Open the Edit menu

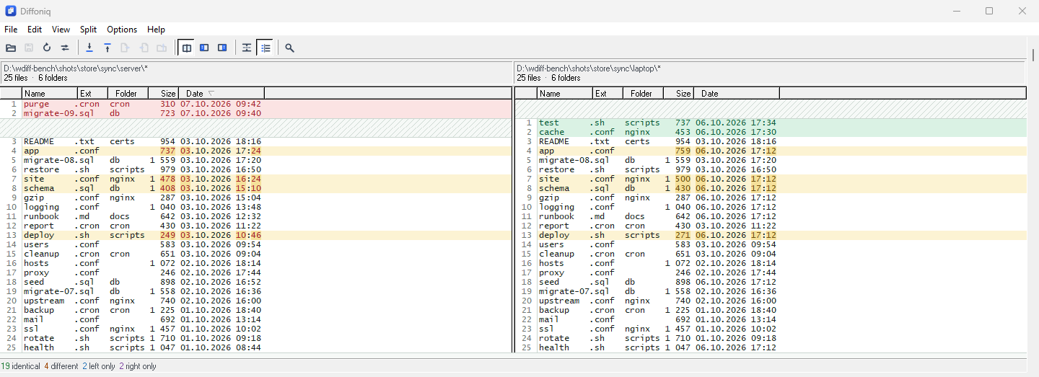pyautogui.click(x=35, y=30)
